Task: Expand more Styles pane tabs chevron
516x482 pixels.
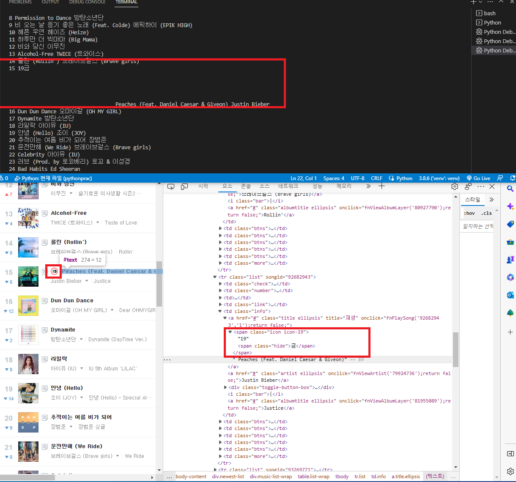Action: 491,200
